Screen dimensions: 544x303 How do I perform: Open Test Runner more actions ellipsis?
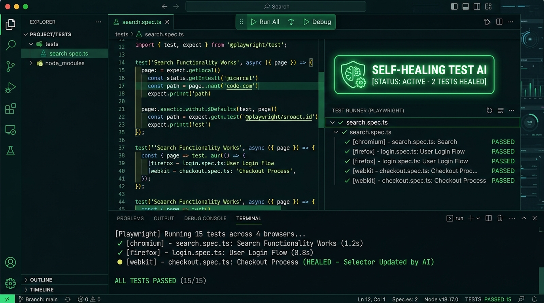[512, 110]
